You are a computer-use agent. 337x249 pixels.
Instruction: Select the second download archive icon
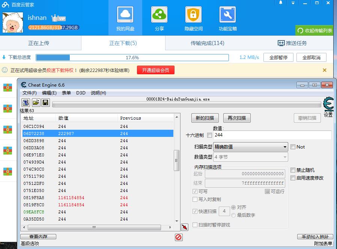click(x=8, y=108)
